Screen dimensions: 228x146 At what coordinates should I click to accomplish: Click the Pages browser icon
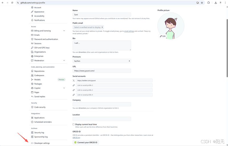point(32,92)
